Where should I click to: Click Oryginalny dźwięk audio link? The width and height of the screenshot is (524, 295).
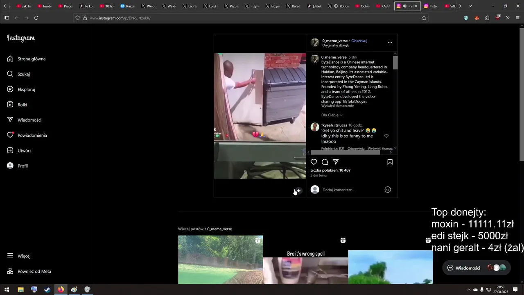click(x=336, y=45)
